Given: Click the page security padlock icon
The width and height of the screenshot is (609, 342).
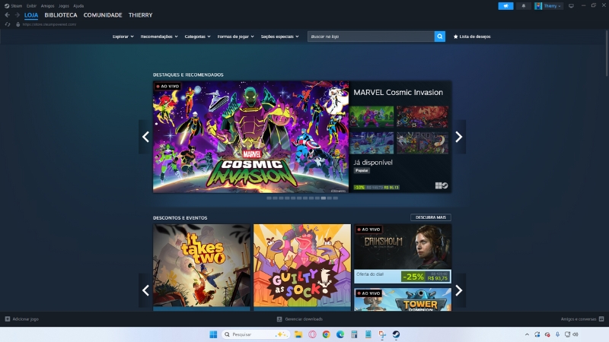Looking at the screenshot, I should [x=18, y=24].
